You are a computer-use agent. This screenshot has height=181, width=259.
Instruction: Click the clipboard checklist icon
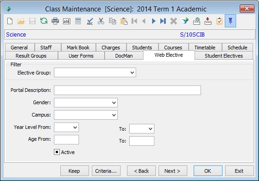click(219, 21)
